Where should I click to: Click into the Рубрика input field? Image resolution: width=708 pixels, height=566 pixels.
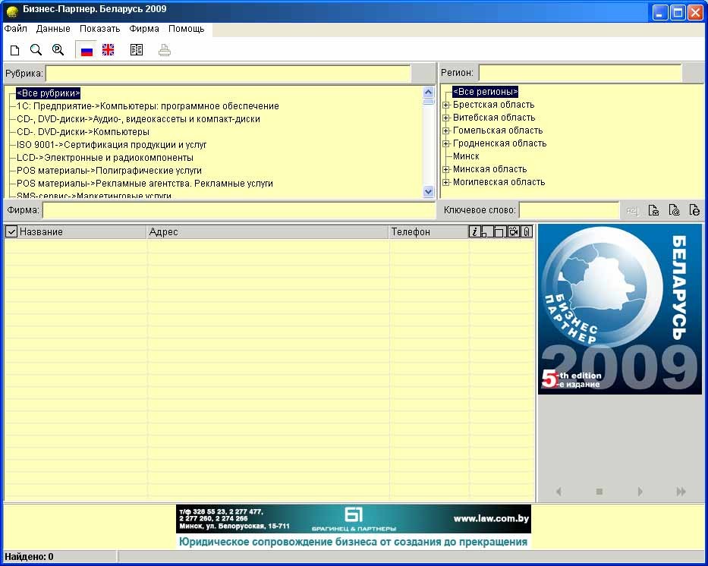(228, 74)
